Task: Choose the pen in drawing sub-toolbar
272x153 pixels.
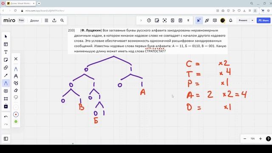Action: coord(16,69)
